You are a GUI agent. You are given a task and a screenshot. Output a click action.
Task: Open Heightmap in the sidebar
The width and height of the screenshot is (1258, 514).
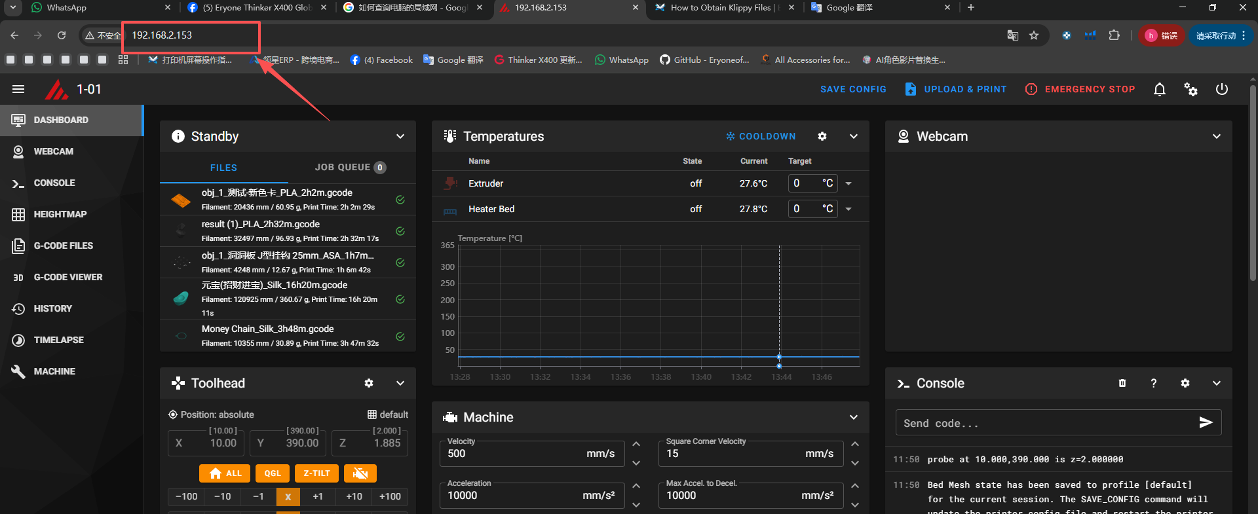[60, 215]
